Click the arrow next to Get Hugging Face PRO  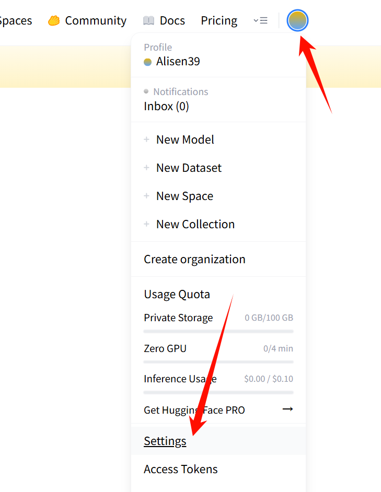(287, 409)
